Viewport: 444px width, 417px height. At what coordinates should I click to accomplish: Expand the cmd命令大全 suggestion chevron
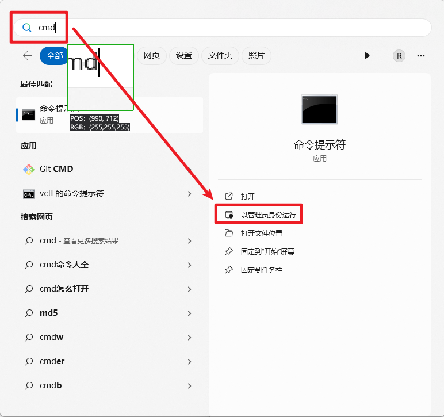(x=189, y=265)
